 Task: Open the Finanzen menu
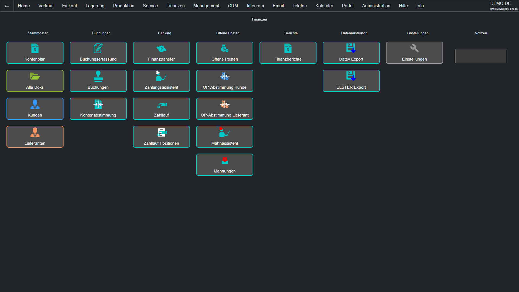click(x=175, y=6)
